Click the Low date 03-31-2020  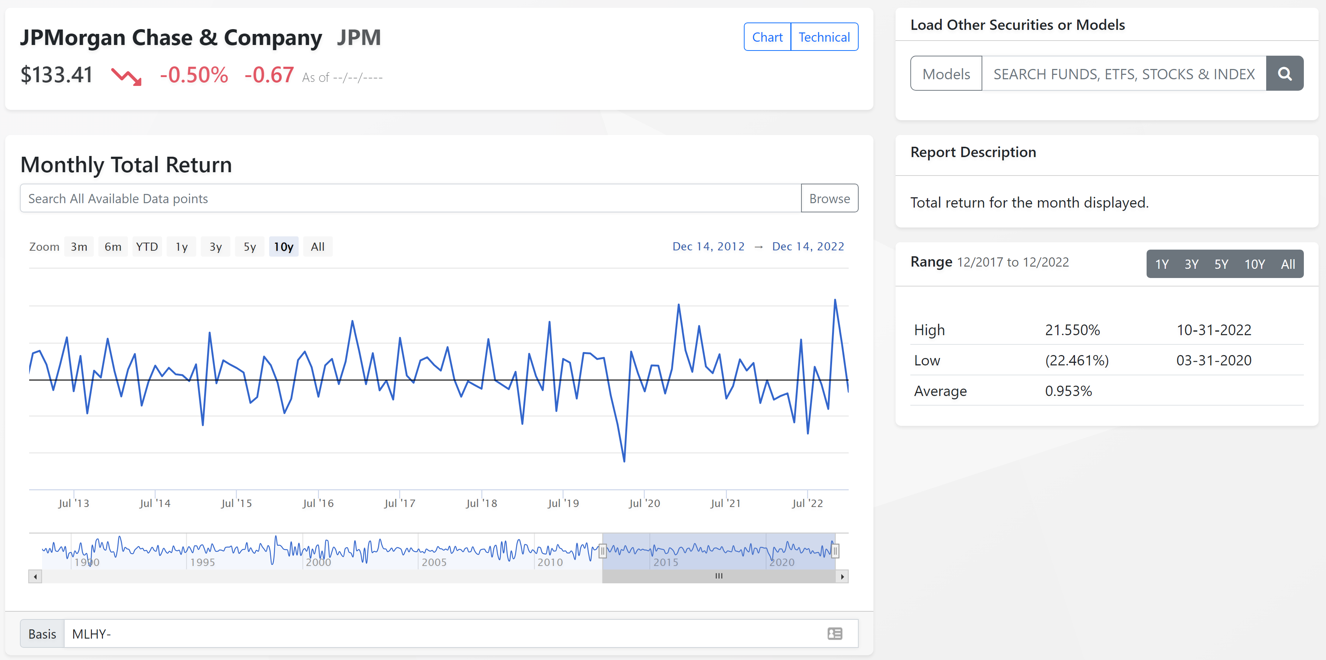coord(1214,360)
